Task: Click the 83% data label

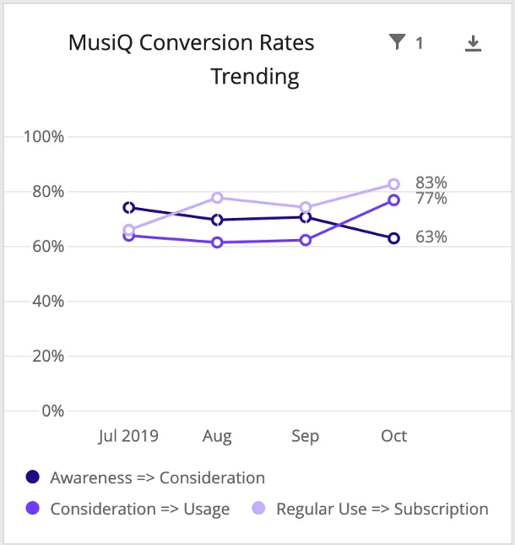Action: 431,183
